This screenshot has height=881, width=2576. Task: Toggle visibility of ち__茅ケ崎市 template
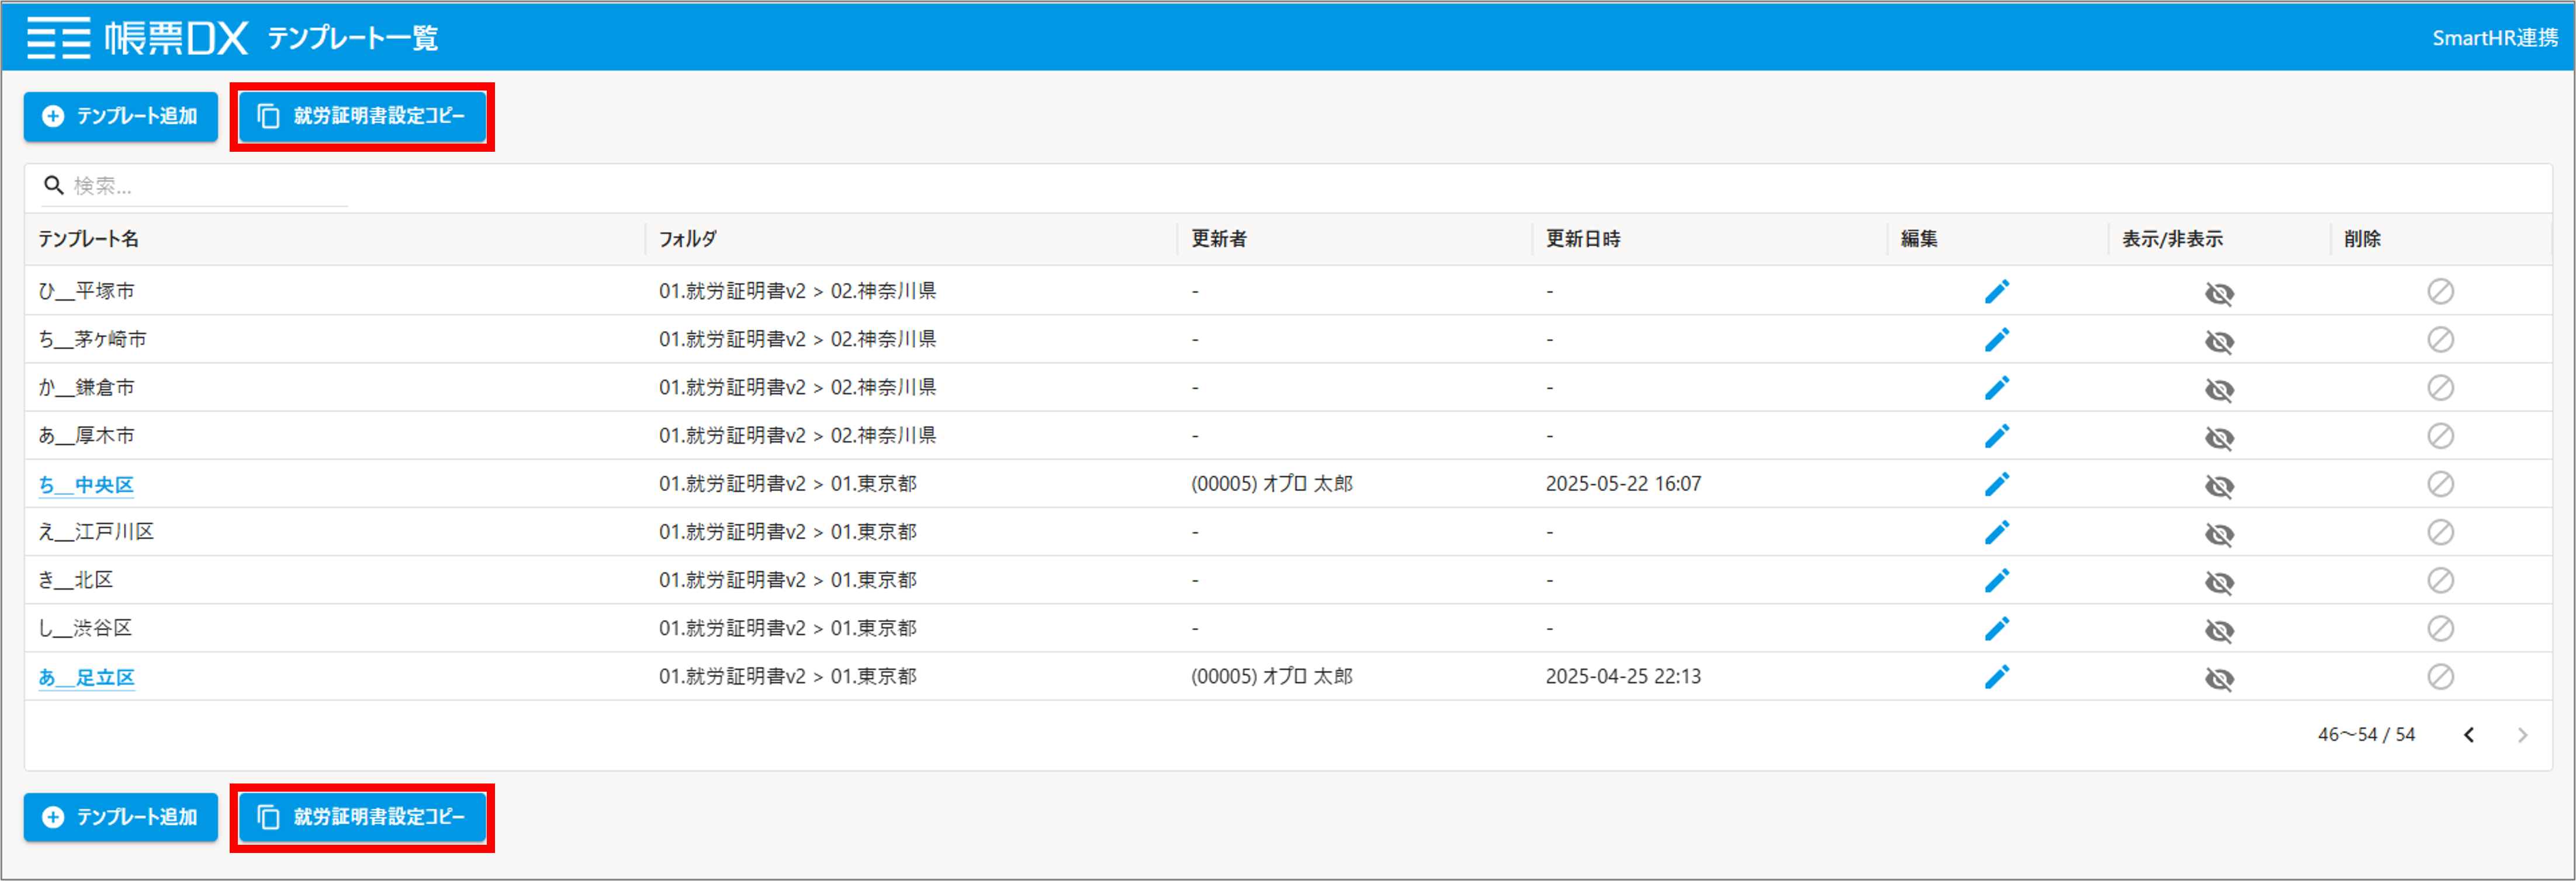click(2219, 342)
